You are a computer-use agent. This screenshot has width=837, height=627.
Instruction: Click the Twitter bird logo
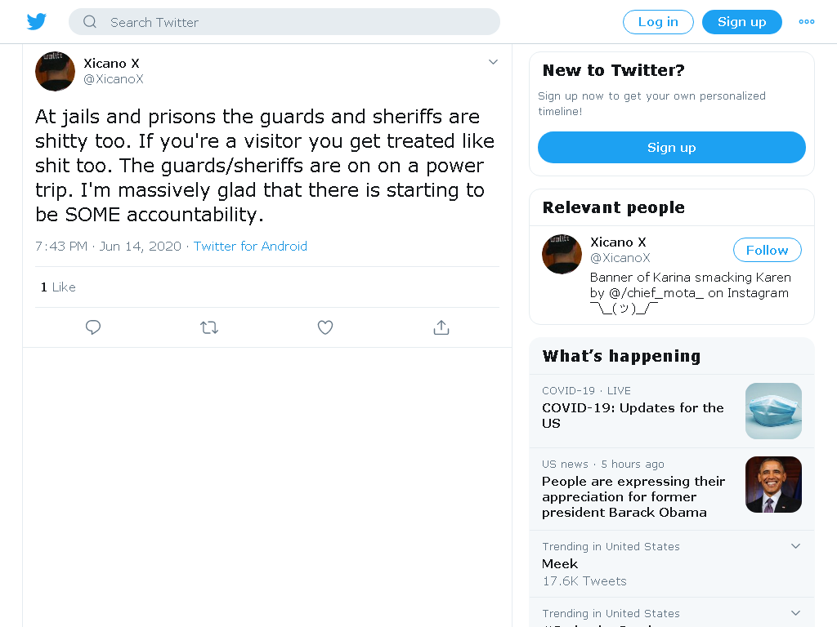pyautogui.click(x=36, y=22)
